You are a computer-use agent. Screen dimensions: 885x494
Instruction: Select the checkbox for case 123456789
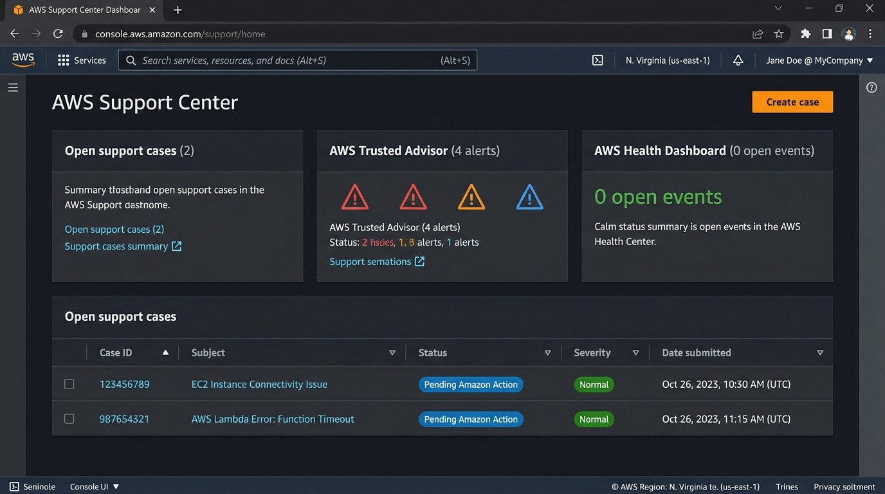[69, 384]
